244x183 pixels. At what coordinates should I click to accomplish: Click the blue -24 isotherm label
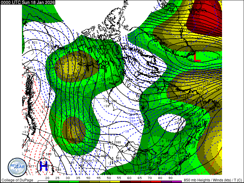(x=131, y=118)
